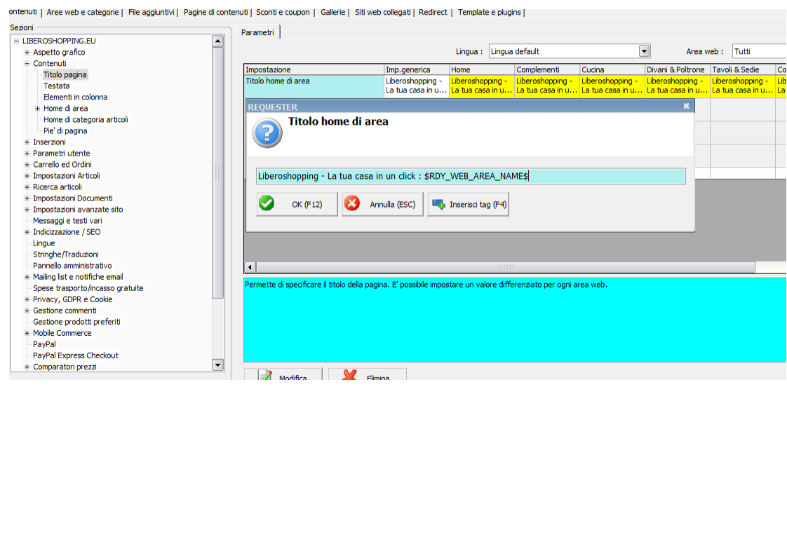Open the Sconti e coupon menu
787x556 pixels.
[283, 12]
